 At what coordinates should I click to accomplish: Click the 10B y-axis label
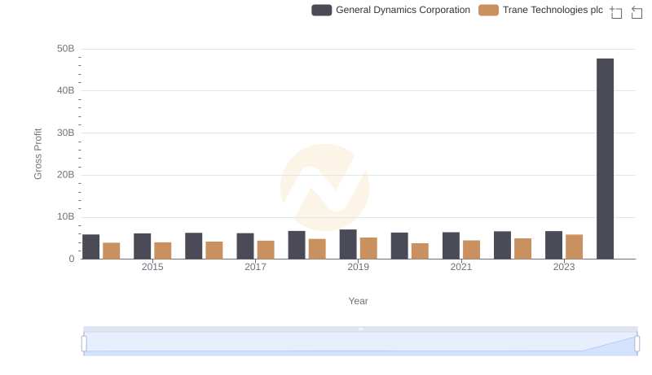click(66, 216)
